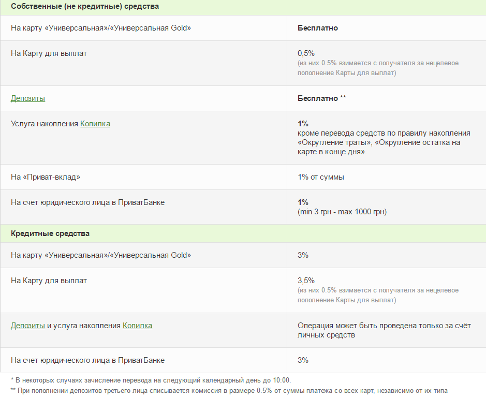Click the 1% от суммы fee value
The height and width of the screenshot is (397, 486).
[321, 177]
